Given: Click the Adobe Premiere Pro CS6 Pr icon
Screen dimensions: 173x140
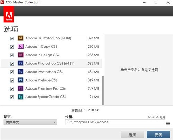Looking at the screenshot, I should pos(20,88).
